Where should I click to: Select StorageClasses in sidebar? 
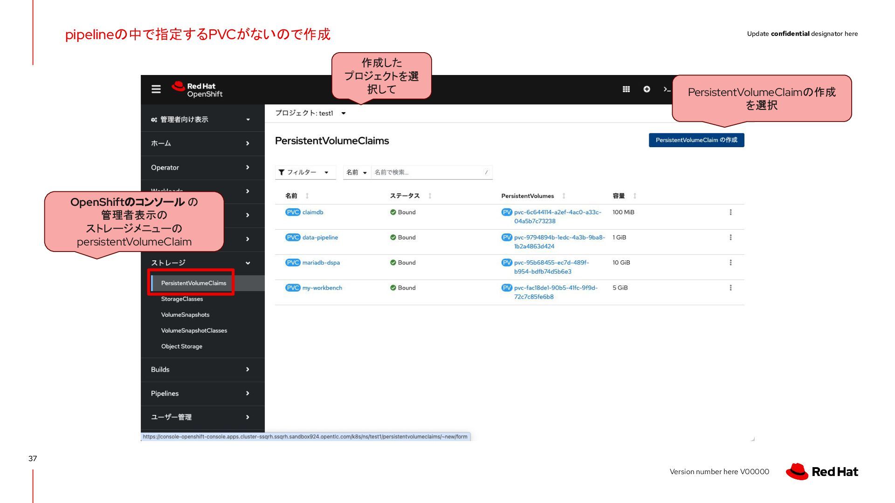point(182,299)
